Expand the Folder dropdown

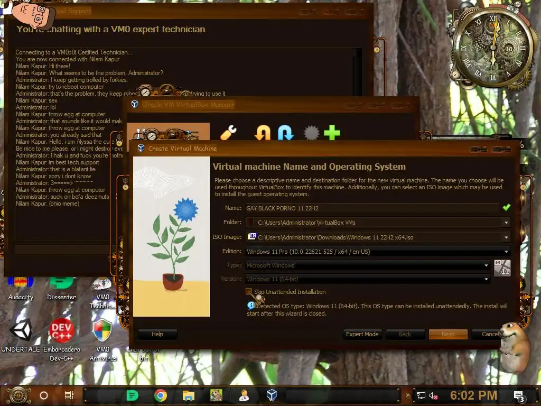[x=506, y=223]
